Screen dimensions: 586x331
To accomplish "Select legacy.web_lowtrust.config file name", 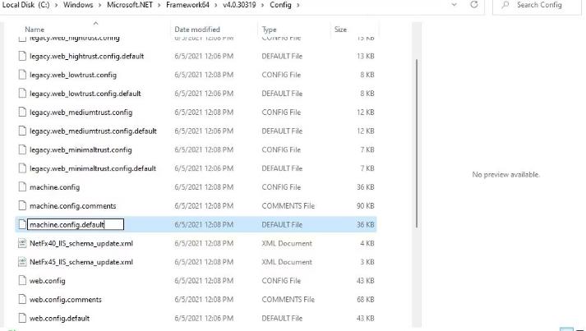I will coord(73,75).
